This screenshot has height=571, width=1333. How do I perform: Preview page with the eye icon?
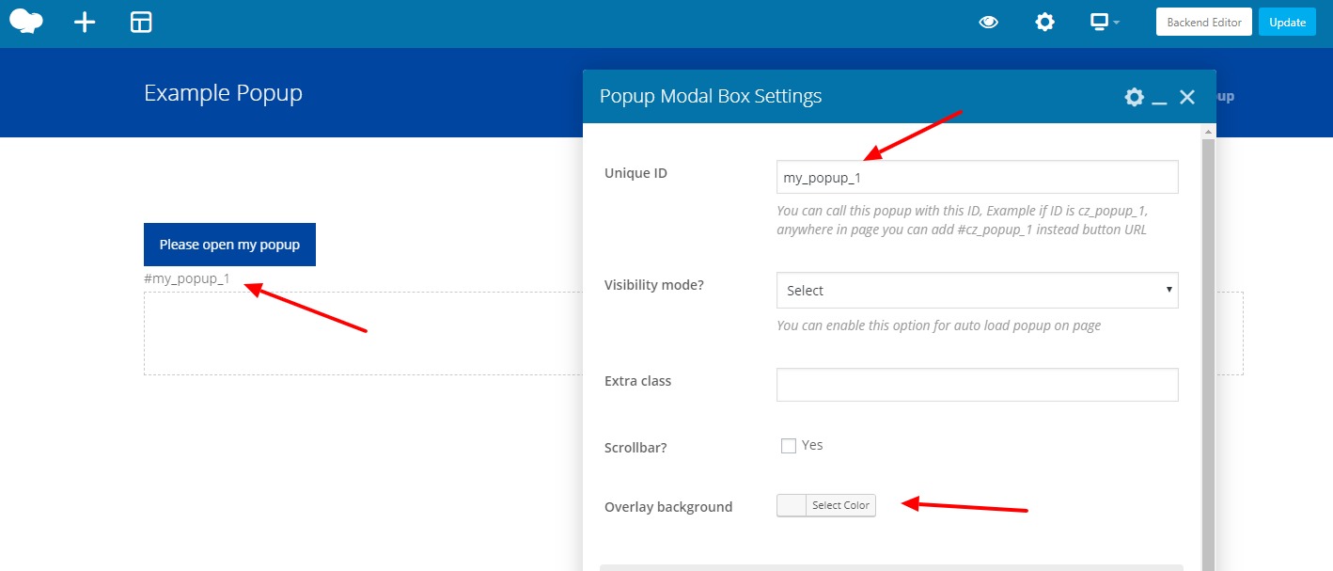[x=988, y=23]
